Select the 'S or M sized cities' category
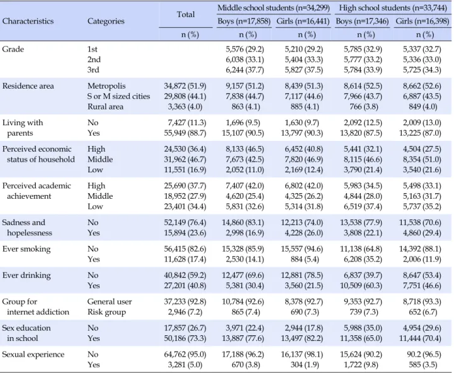Viewport: 454px width, 373px height. 119,96
